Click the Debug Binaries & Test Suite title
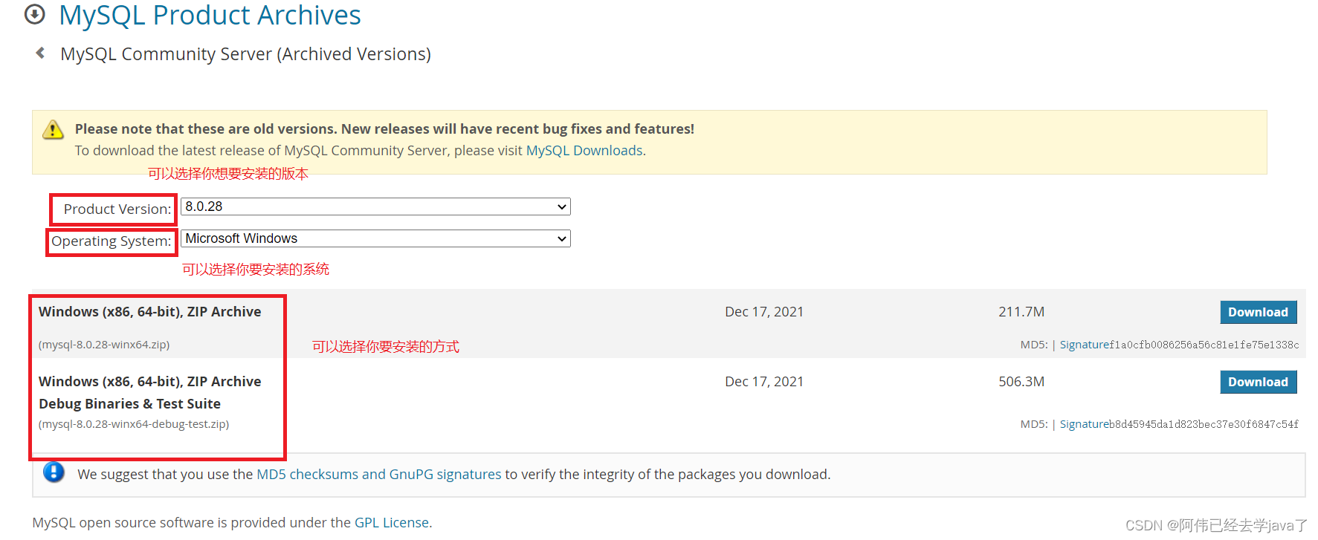Screen dimensions: 1318x540 tap(129, 404)
